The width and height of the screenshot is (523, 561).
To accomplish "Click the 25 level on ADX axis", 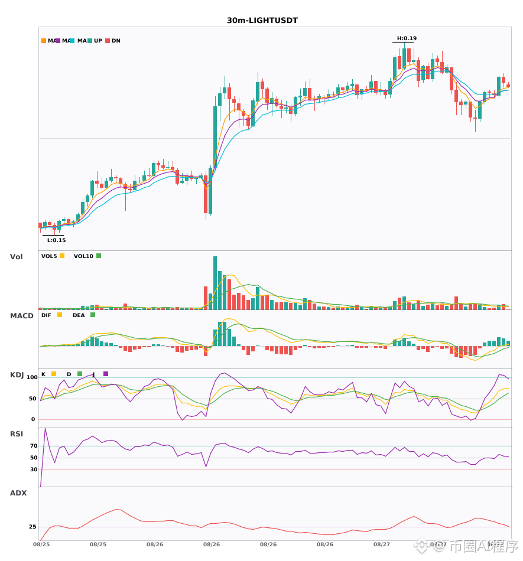I will point(33,527).
